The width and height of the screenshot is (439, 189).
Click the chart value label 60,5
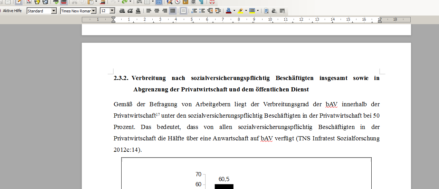point(224,179)
